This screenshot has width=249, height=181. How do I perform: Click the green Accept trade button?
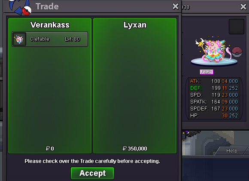(x=92, y=173)
